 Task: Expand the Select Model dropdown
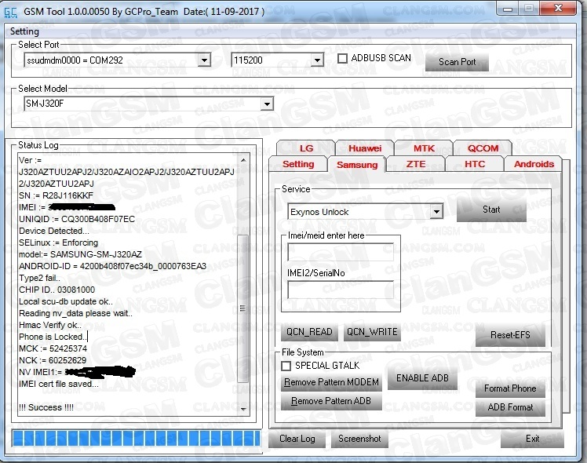tap(267, 104)
